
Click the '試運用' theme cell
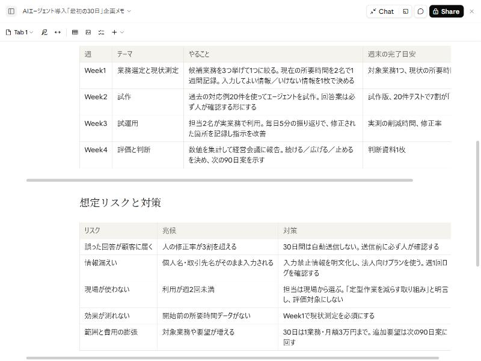(x=148, y=128)
